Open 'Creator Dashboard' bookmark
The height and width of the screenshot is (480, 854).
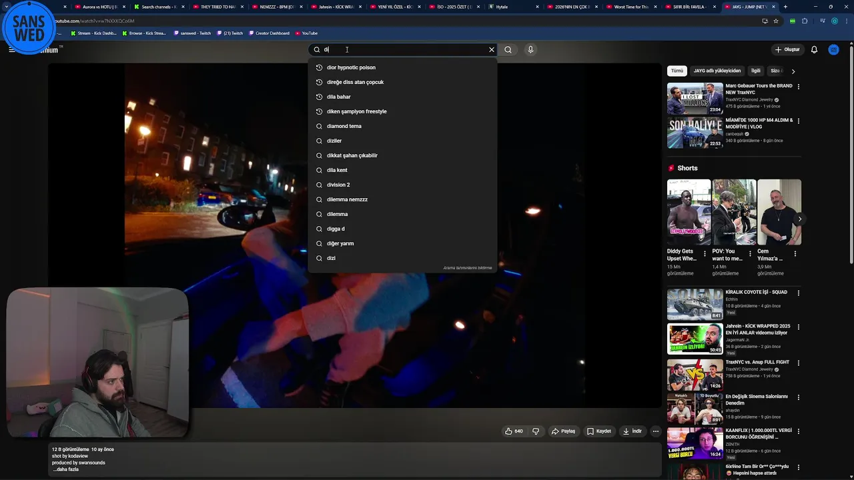coord(269,33)
